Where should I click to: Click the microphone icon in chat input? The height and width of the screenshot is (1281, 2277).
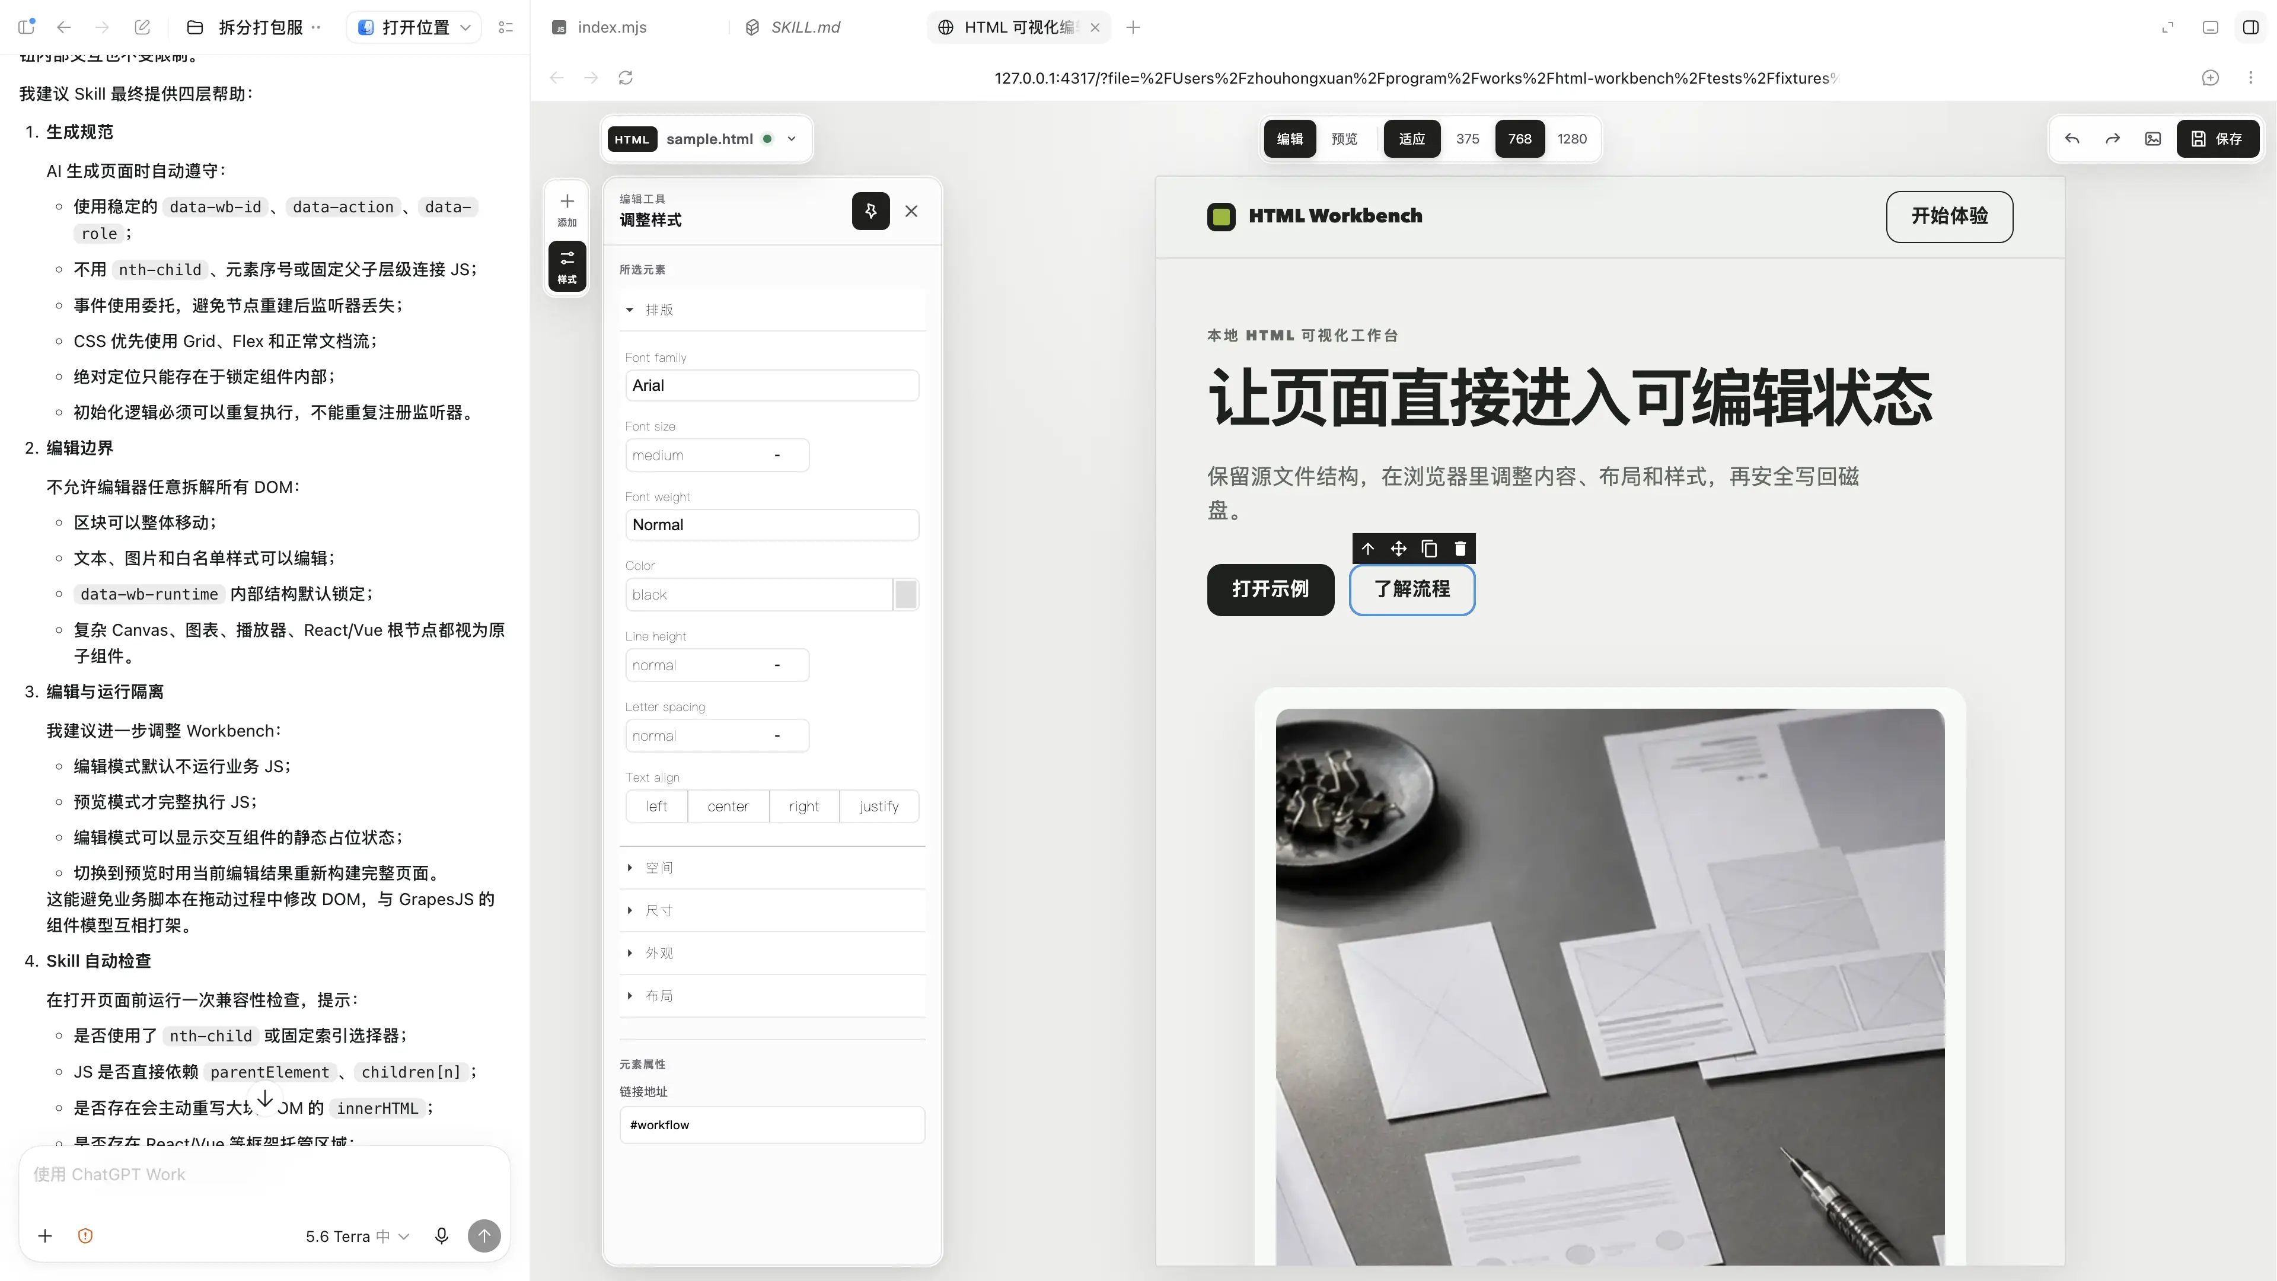[x=442, y=1236]
